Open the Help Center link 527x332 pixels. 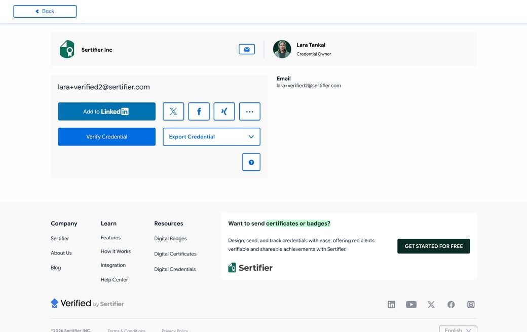click(x=115, y=280)
